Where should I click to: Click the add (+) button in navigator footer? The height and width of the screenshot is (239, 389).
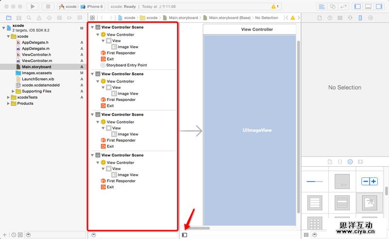pos(4,235)
